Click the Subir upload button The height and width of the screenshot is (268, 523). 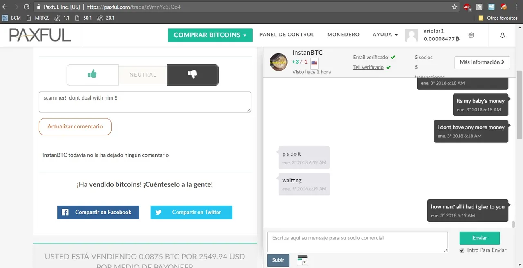[278, 260]
